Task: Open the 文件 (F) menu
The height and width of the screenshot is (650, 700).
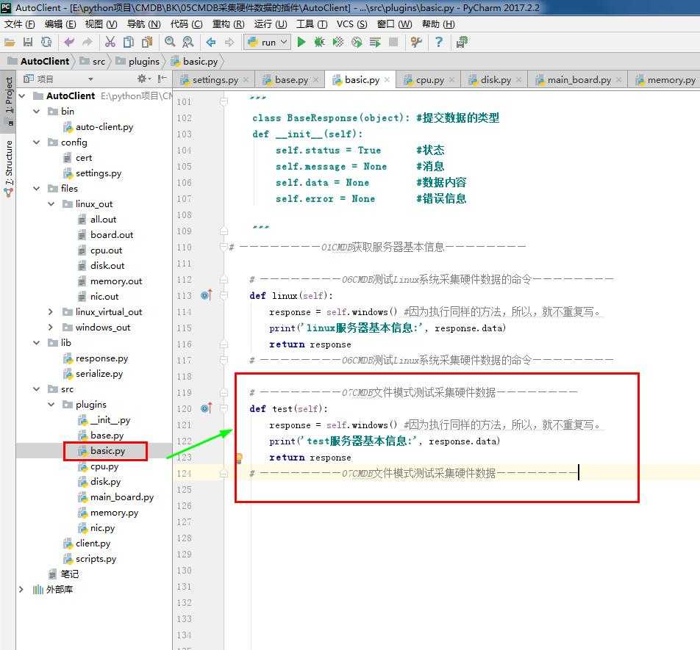Action: tap(20, 24)
